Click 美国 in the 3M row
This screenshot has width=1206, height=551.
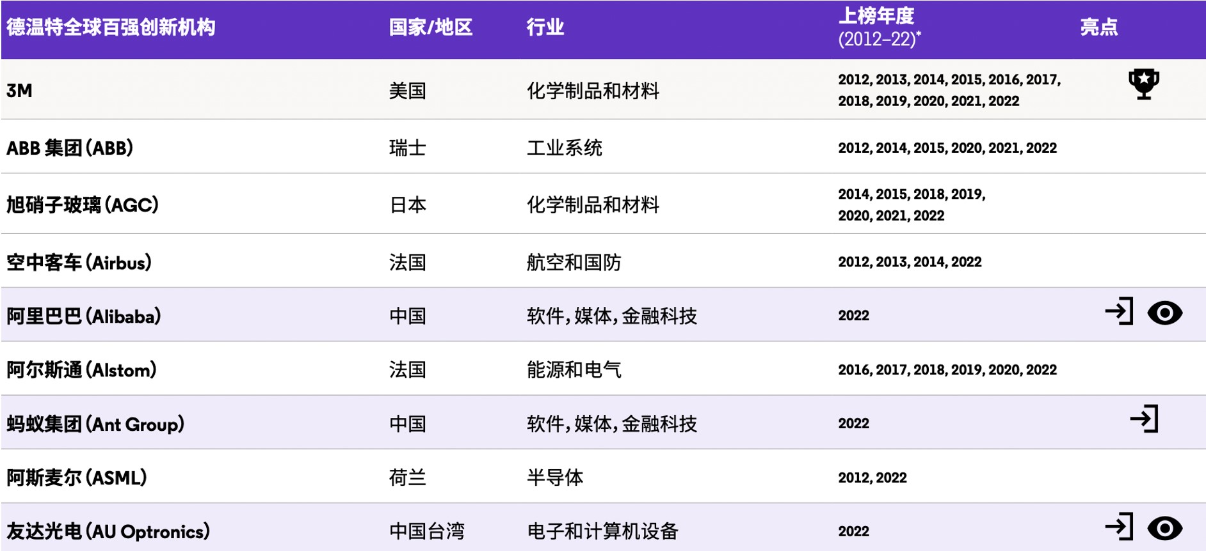408,91
